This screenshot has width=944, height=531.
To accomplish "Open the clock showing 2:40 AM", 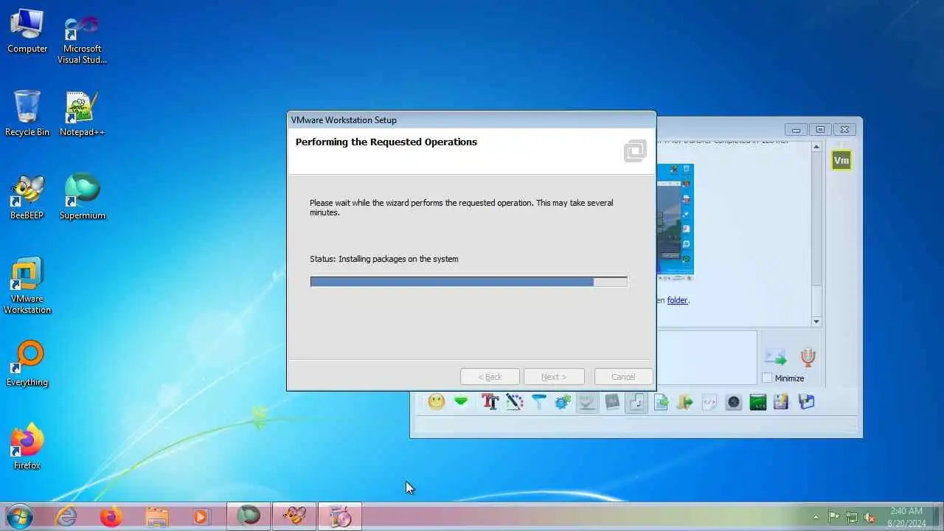I will 906,517.
